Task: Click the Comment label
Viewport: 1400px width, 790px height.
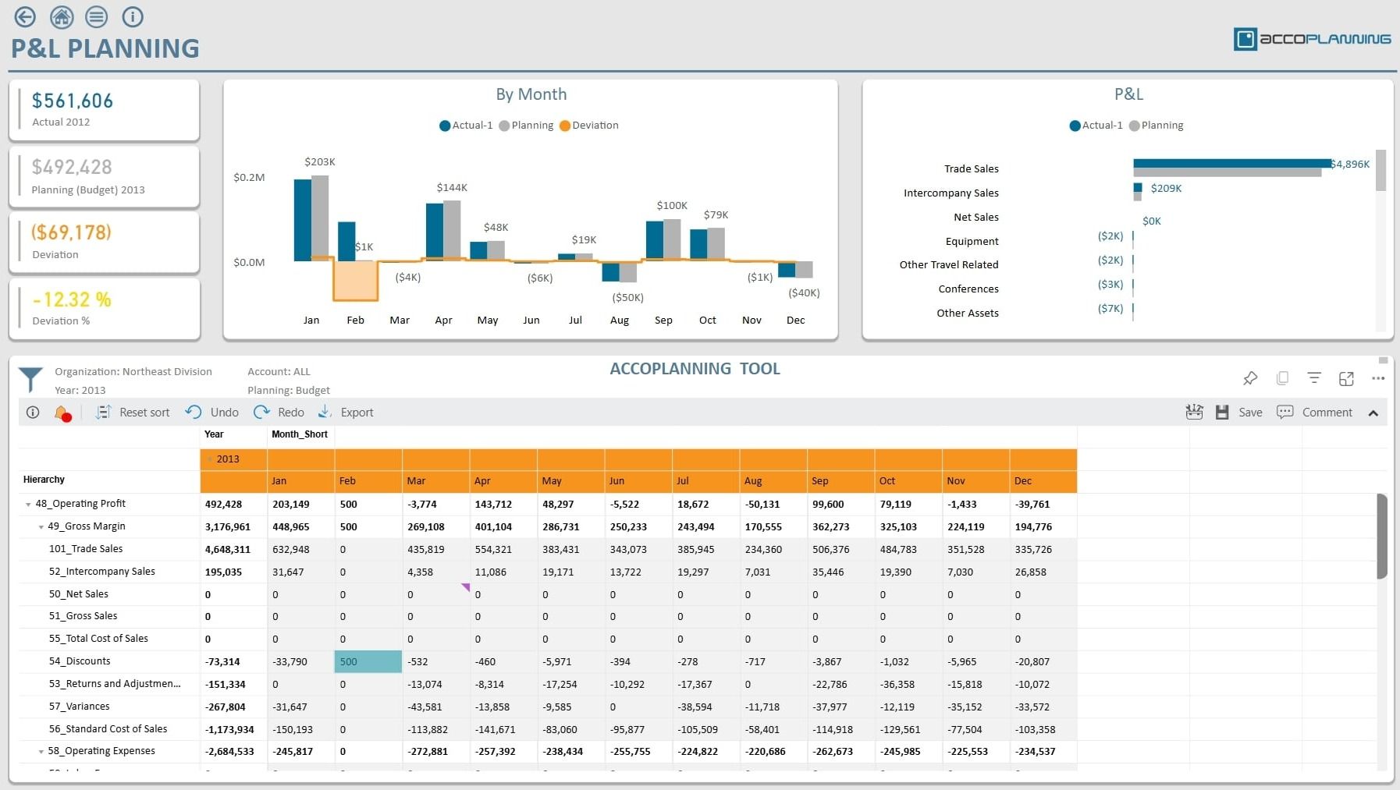Action: click(x=1327, y=413)
